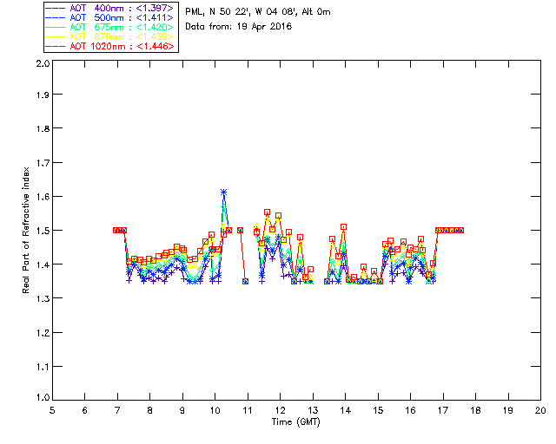The image size is (556, 444).
Task: Click the x-axis hour label 7
Action: click(x=117, y=410)
